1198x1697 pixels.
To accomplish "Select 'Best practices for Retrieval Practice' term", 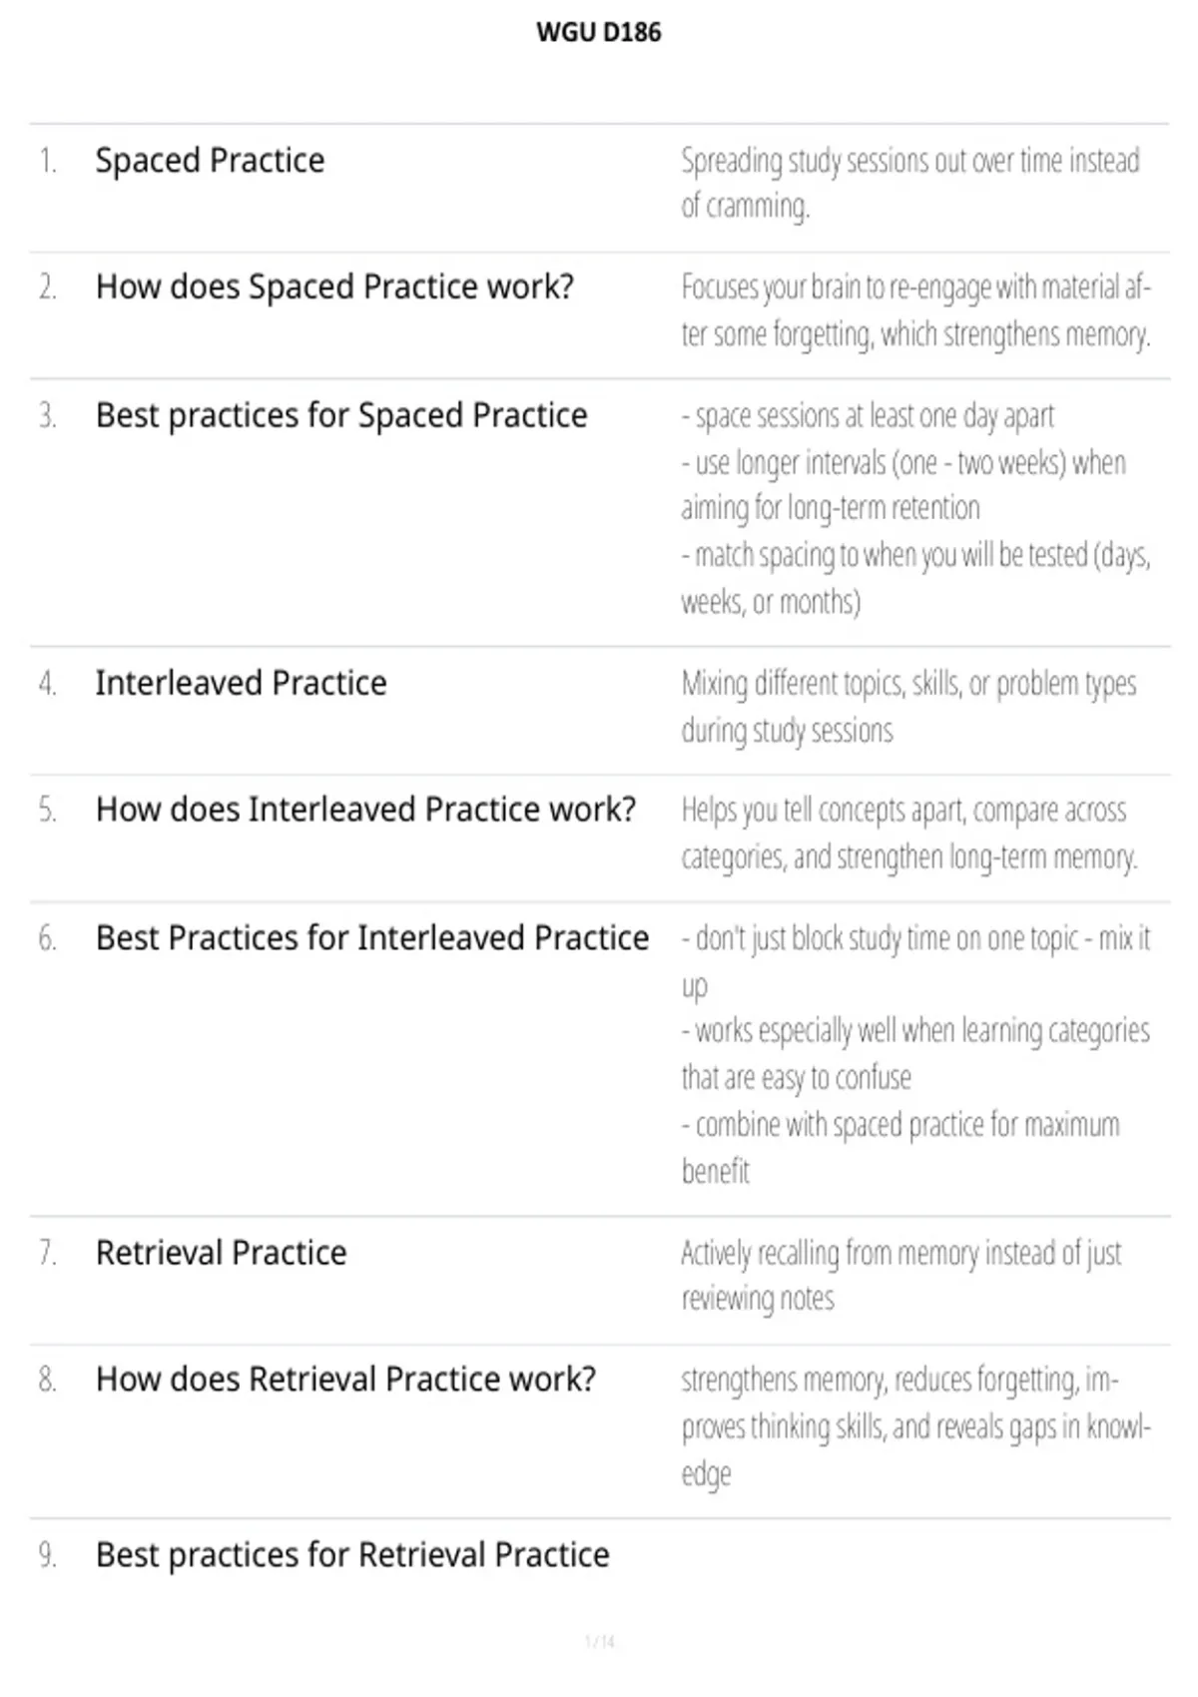I will [352, 1555].
